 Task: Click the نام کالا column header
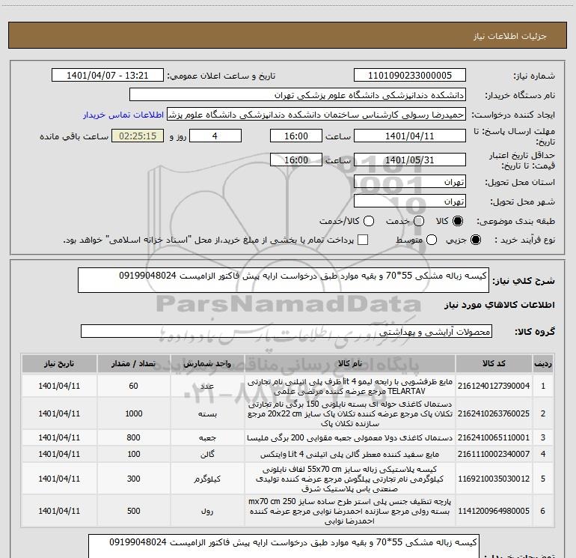350,364
